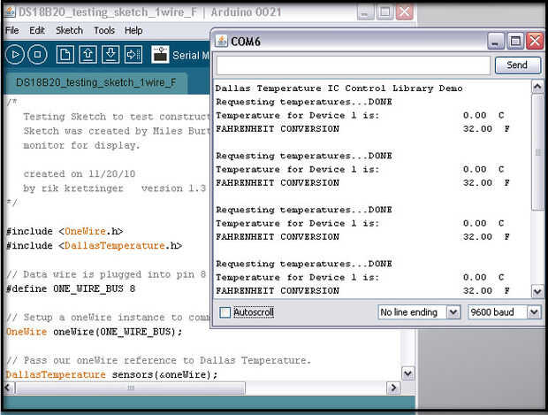Close the COM6 serial monitor window
The height and width of the screenshot is (415, 548).
(x=535, y=42)
